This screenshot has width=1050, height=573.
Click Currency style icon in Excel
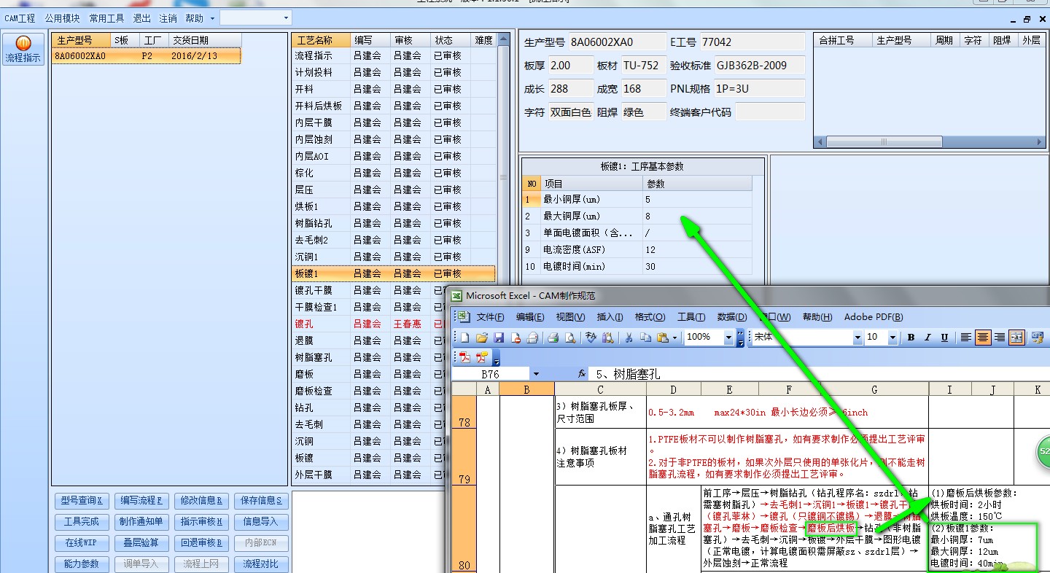pos(1036,338)
